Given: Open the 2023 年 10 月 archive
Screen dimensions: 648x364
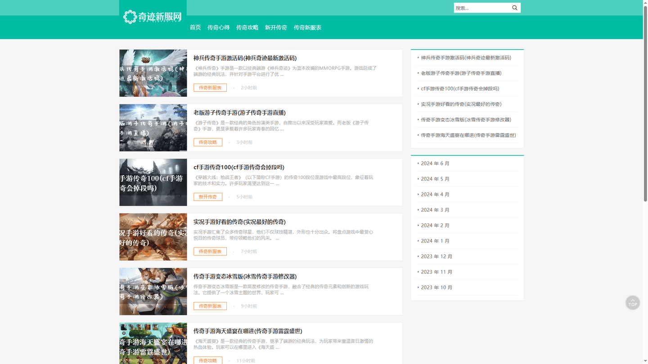Looking at the screenshot, I should 436,287.
